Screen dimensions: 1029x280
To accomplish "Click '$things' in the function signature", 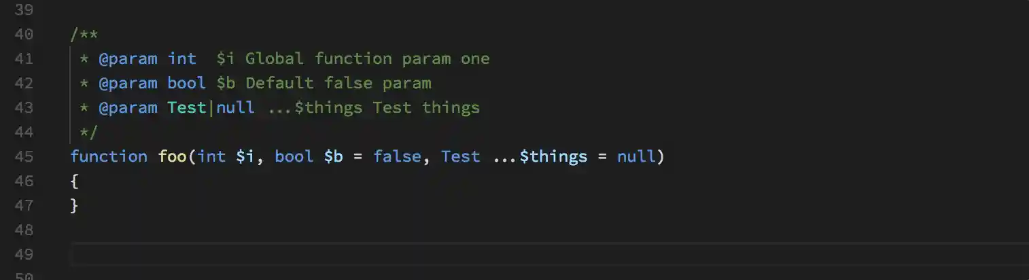I will tap(553, 157).
